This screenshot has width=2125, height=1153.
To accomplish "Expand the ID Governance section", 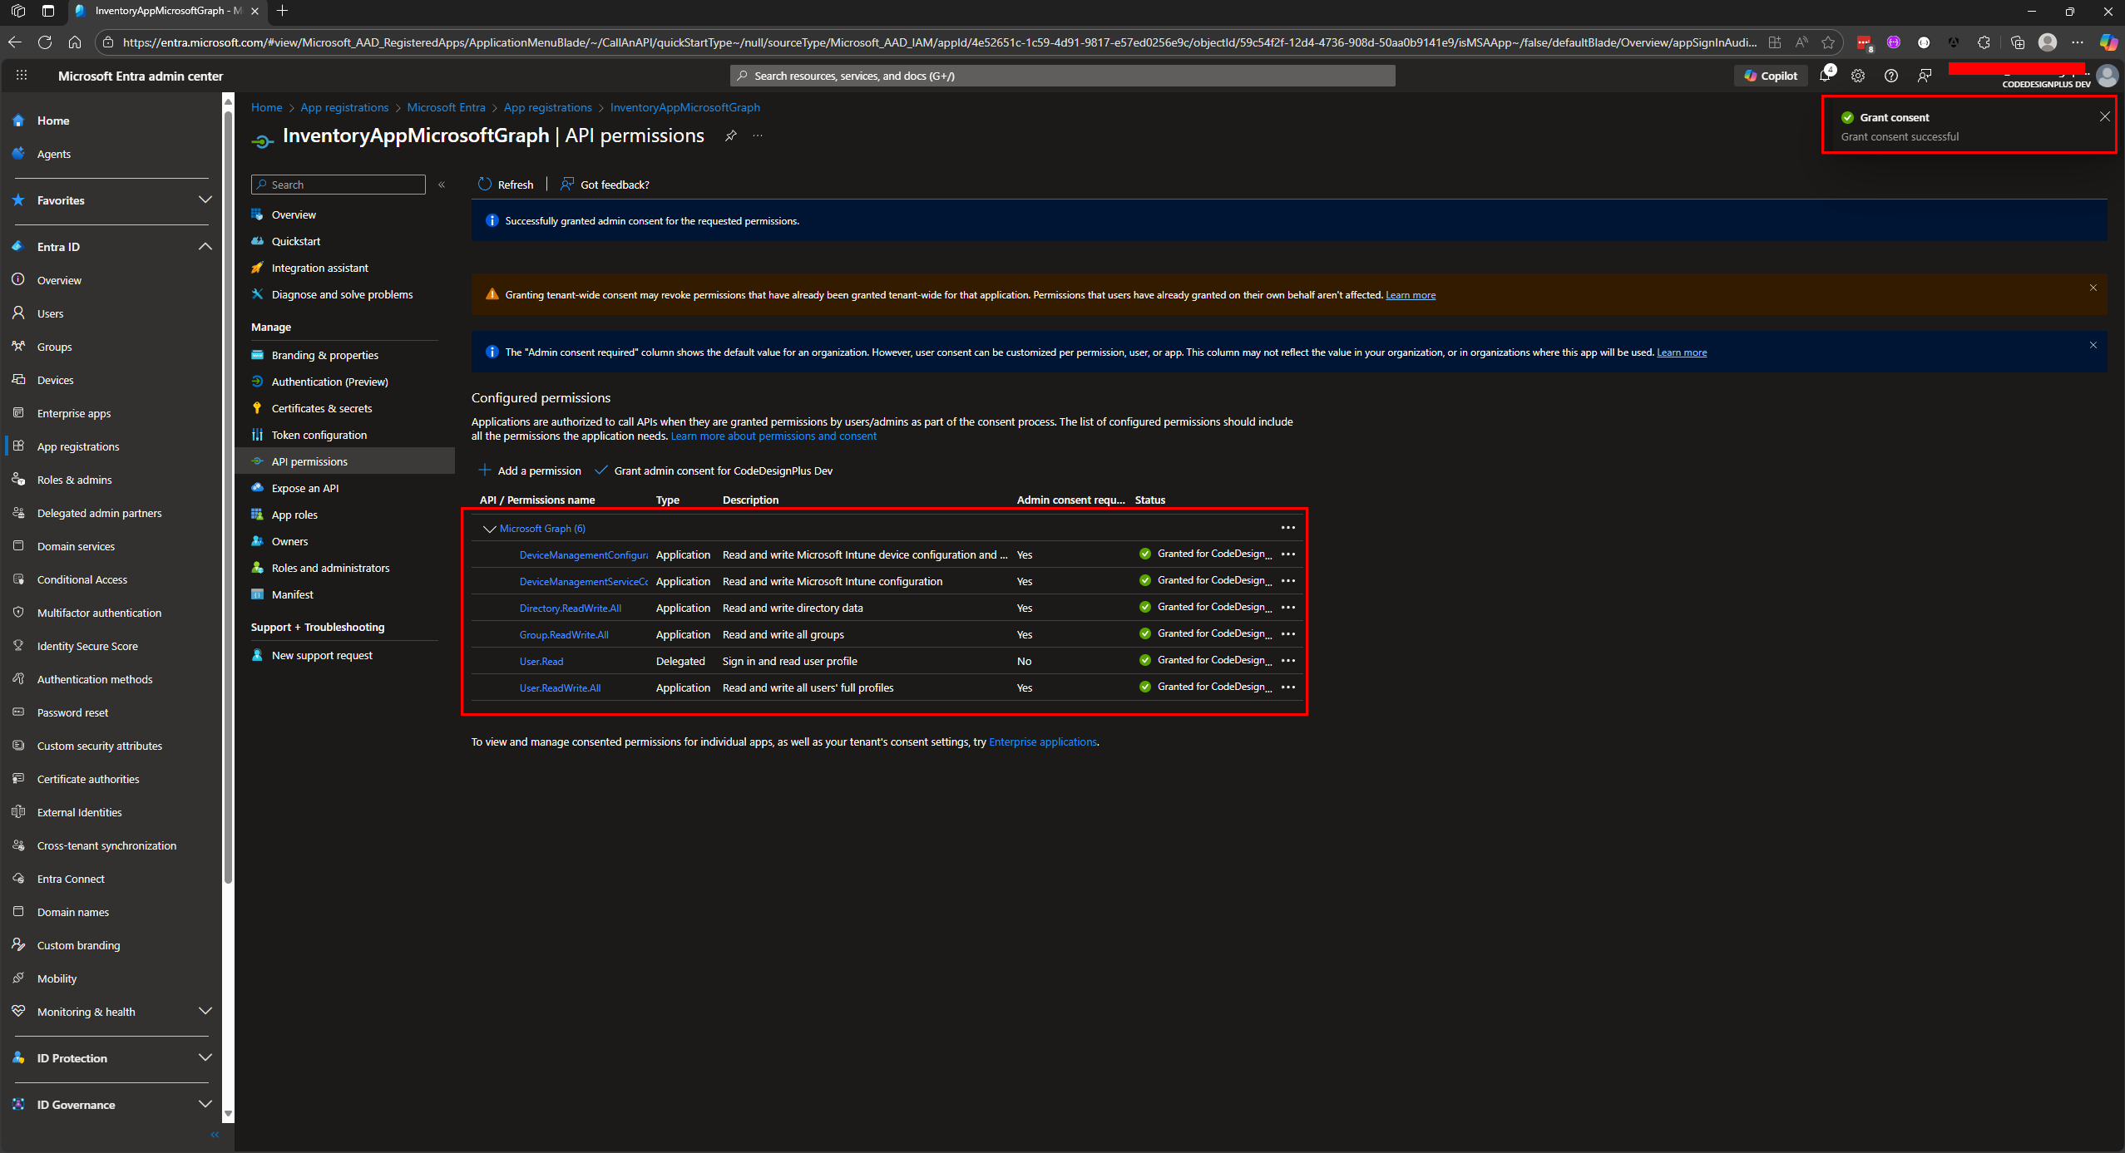I will coord(205,1104).
